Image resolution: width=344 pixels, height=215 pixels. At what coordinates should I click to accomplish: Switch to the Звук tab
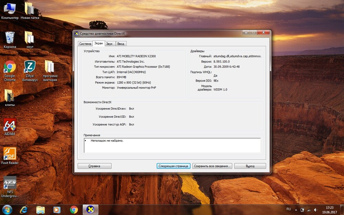[x=109, y=44]
